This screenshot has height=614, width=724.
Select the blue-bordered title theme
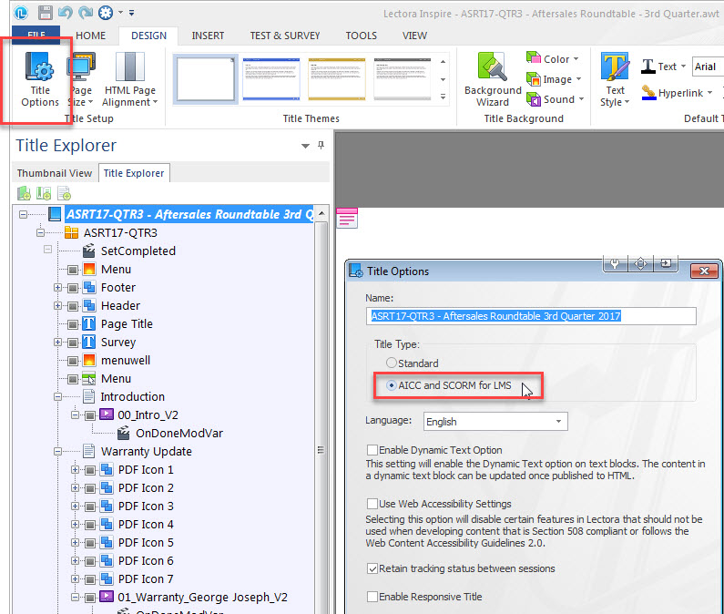pos(271,79)
